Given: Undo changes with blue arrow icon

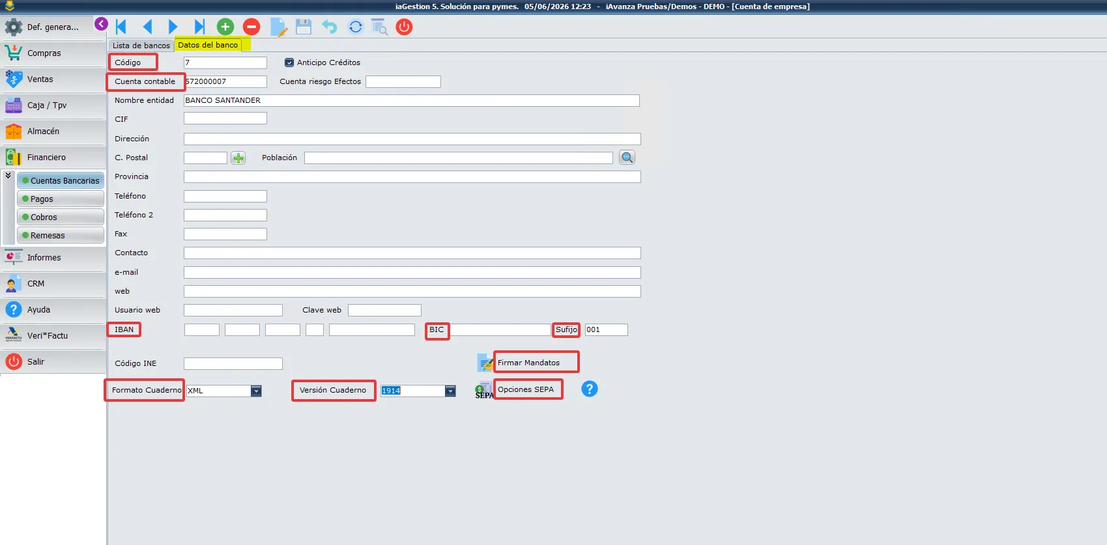Looking at the screenshot, I should pyautogui.click(x=330, y=27).
